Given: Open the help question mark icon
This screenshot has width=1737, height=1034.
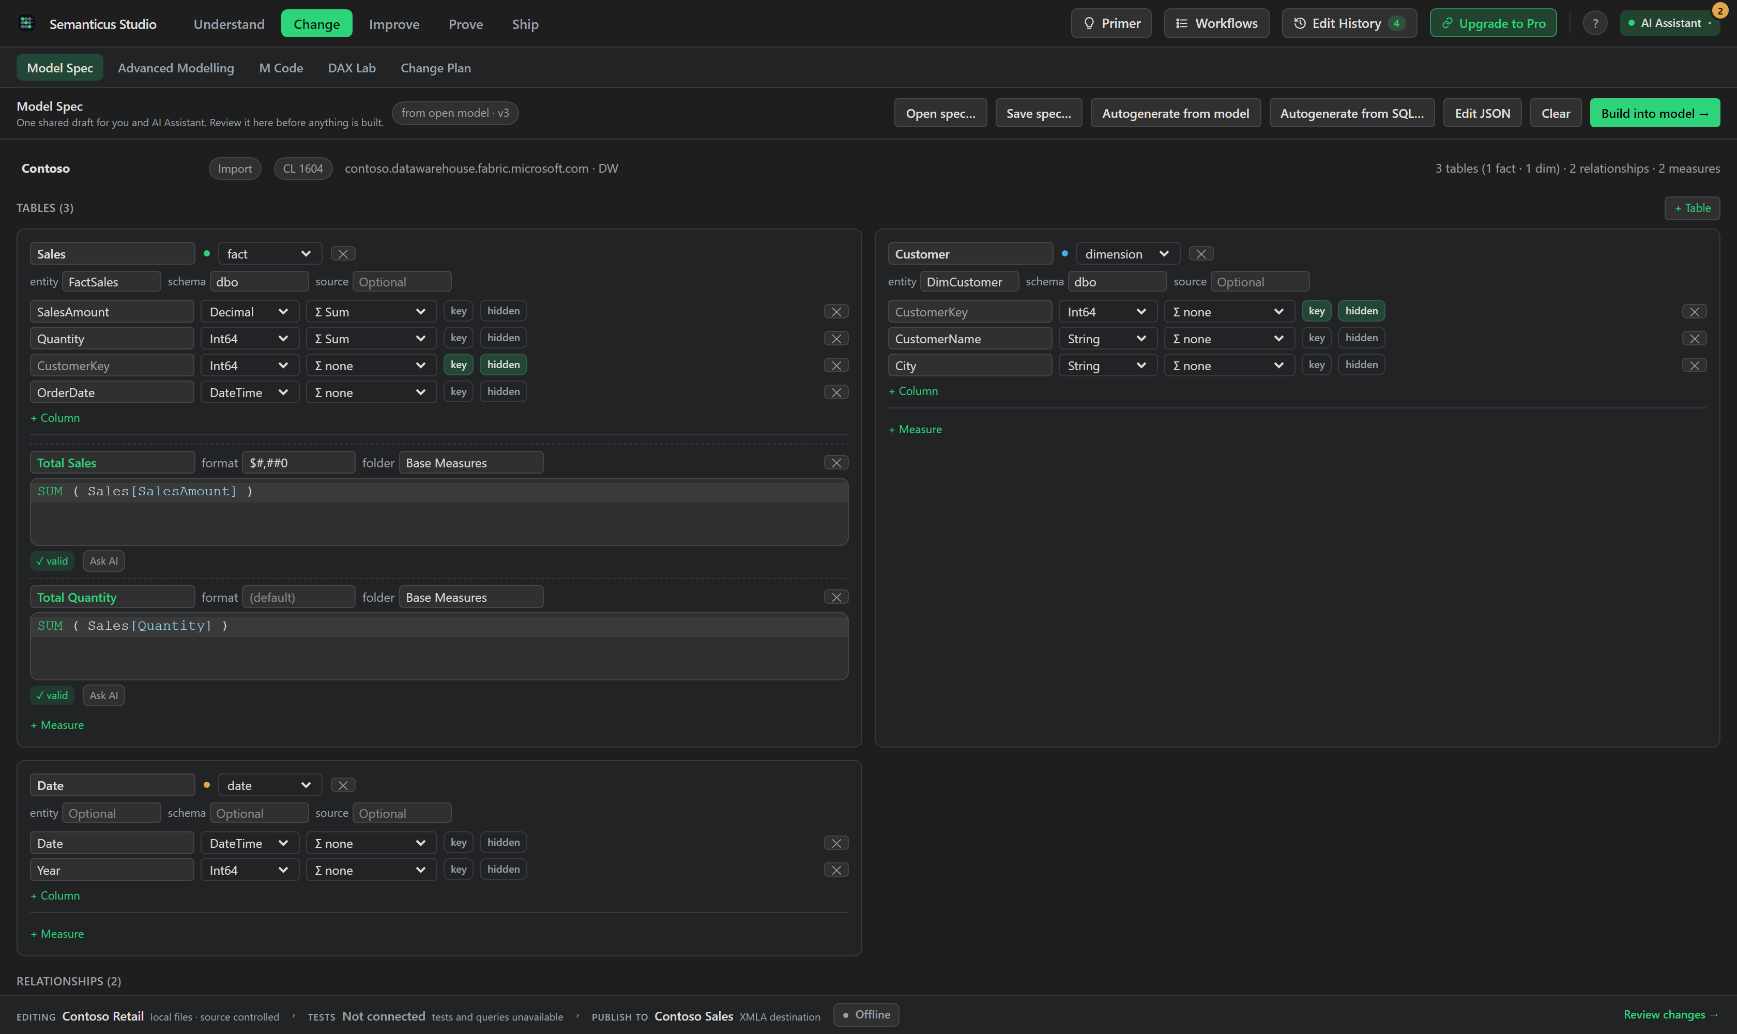Looking at the screenshot, I should (x=1595, y=23).
